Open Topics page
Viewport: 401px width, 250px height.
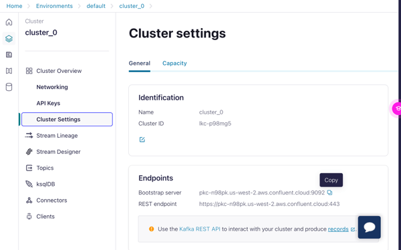[45, 168]
